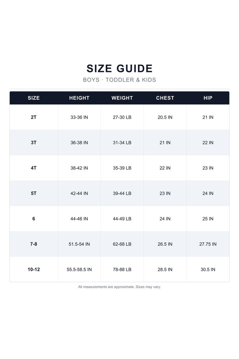Select the 3T size row label
This screenshot has width=239, height=359.
point(34,143)
